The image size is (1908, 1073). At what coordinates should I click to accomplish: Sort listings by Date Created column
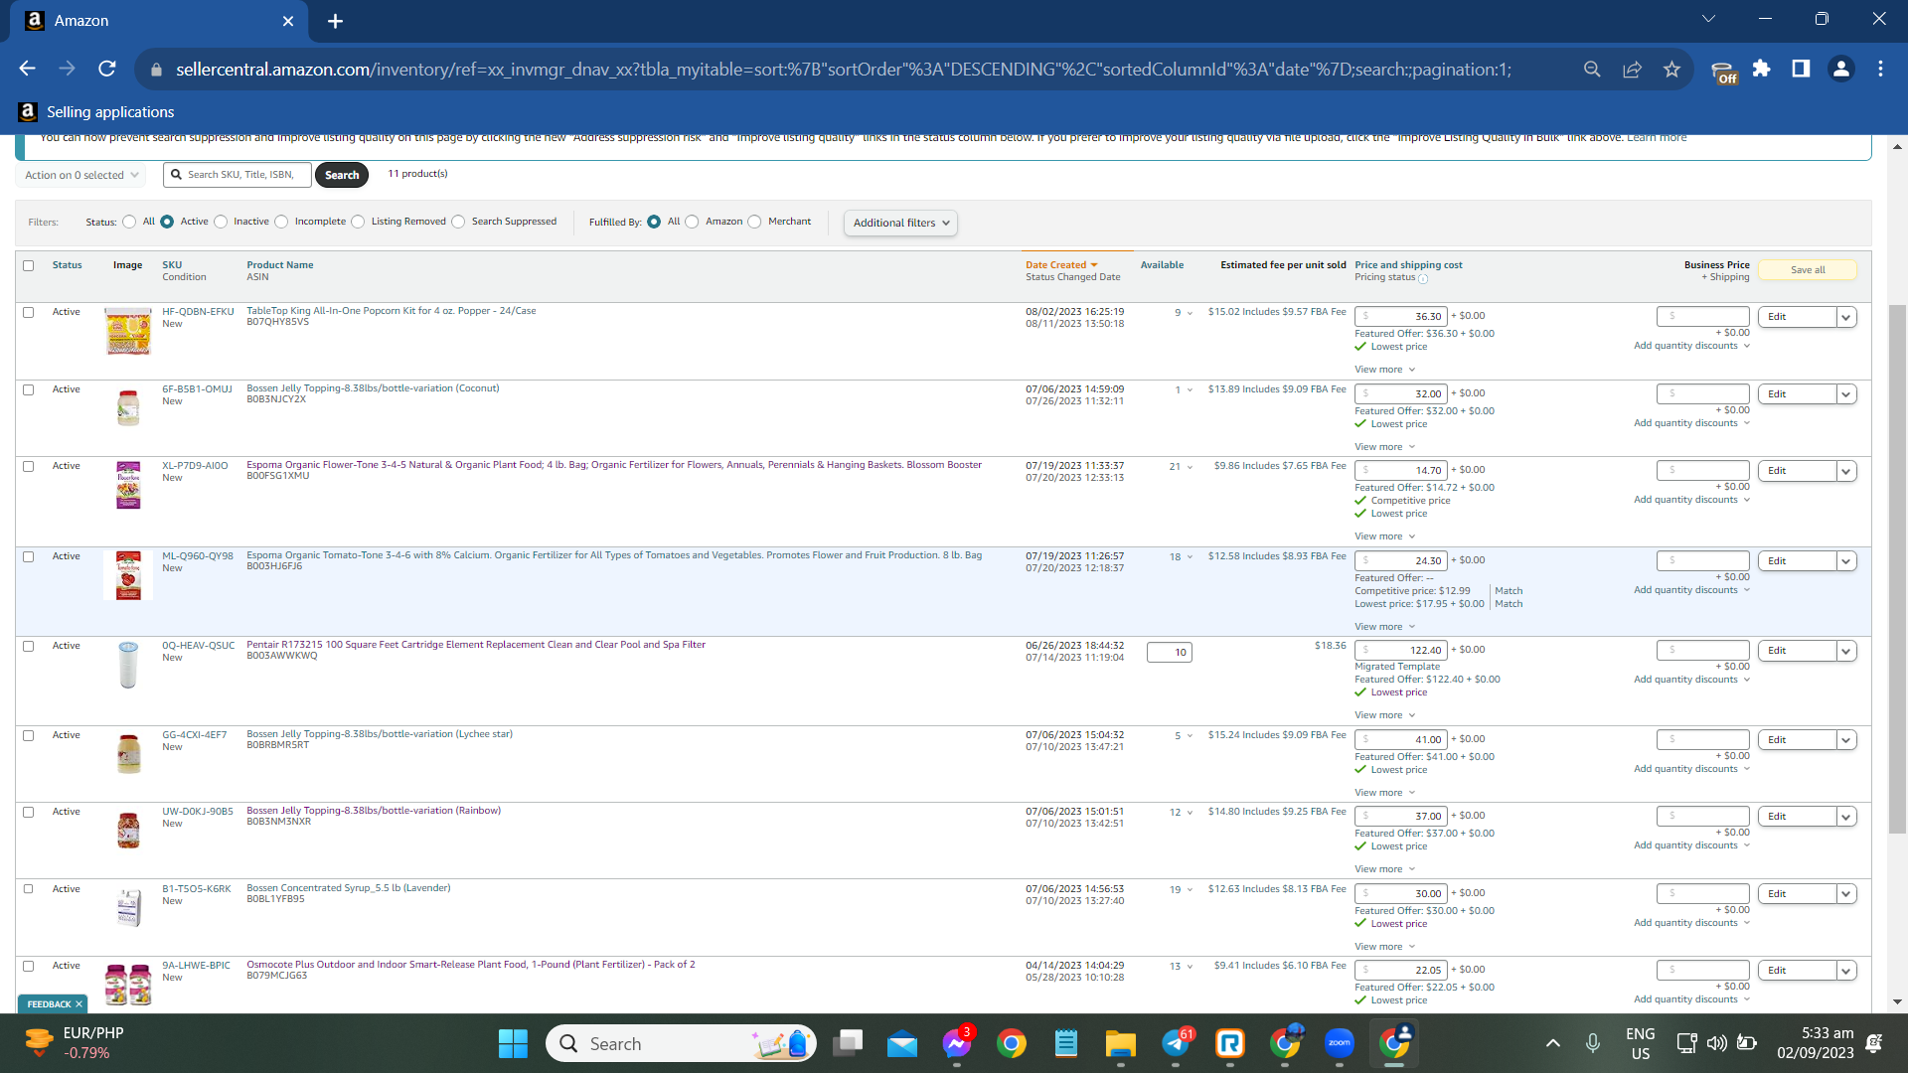[1061, 265]
